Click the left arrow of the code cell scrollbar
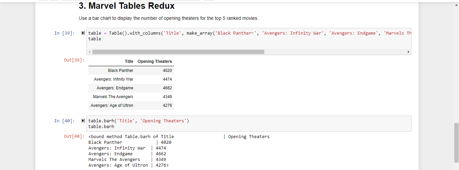This screenshot has width=459, height=170. point(89,52)
